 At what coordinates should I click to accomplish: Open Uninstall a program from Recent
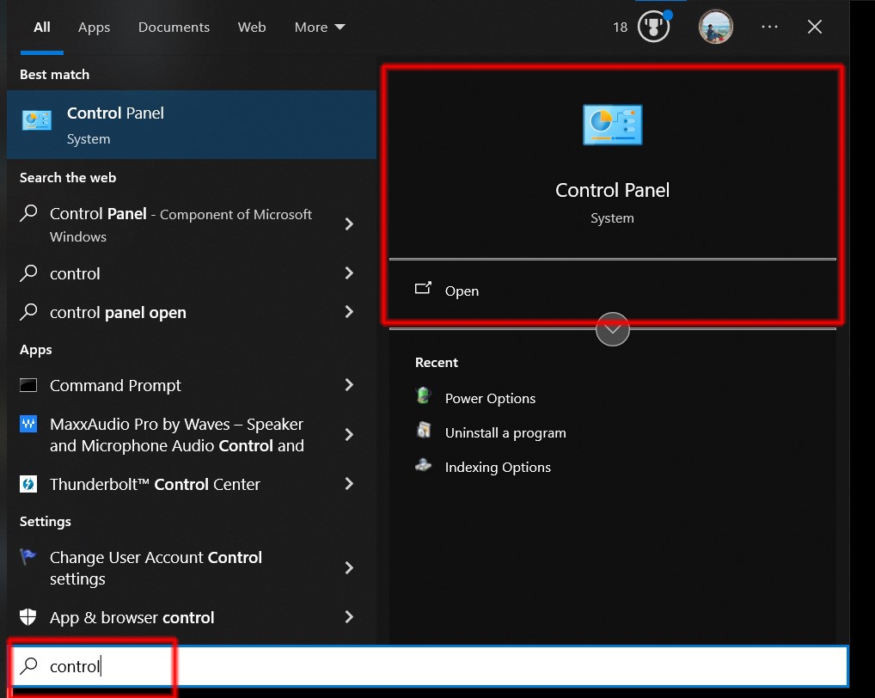coord(505,433)
